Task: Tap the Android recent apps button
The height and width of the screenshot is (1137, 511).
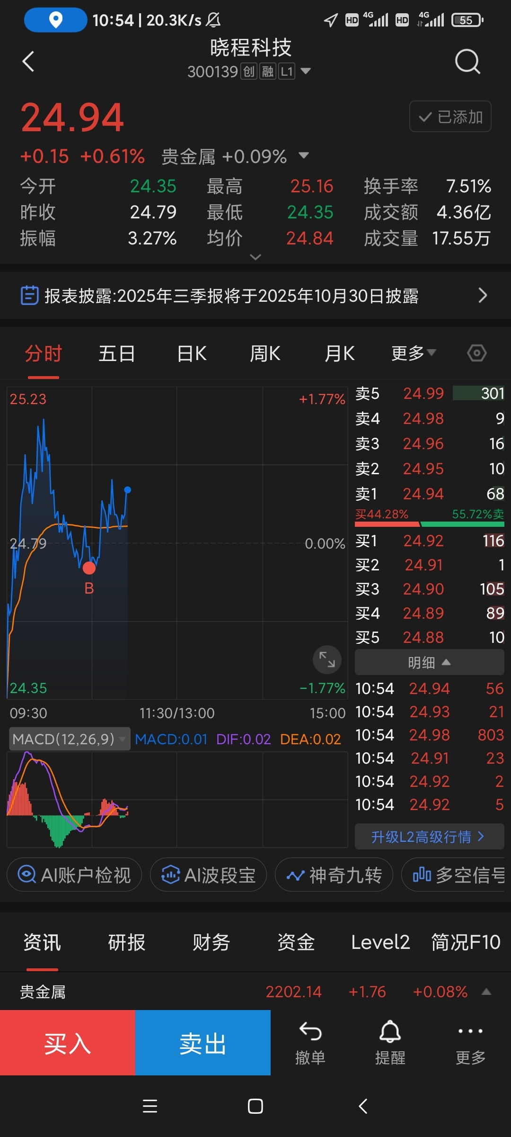Action: (x=150, y=1106)
